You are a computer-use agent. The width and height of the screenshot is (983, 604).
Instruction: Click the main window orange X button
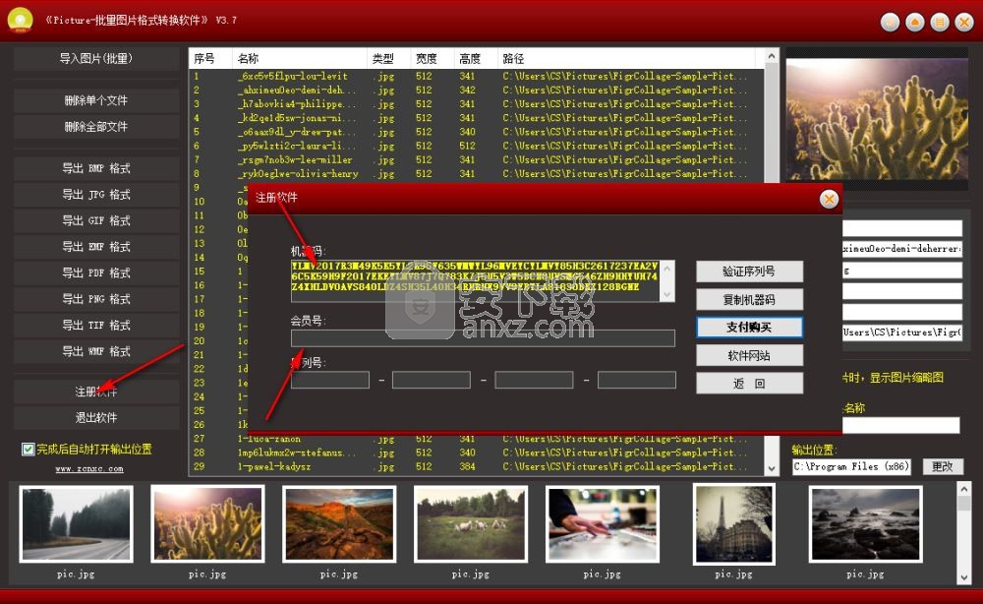[x=963, y=22]
